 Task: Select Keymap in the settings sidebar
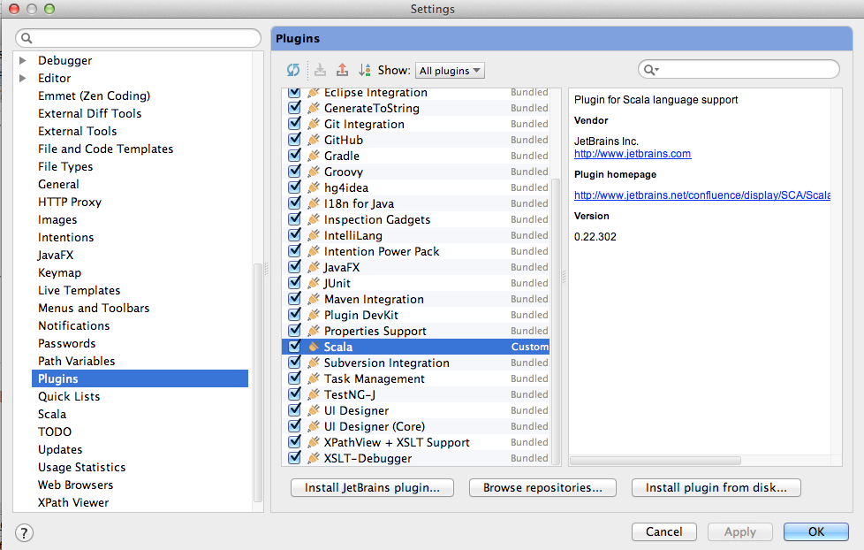tap(59, 272)
